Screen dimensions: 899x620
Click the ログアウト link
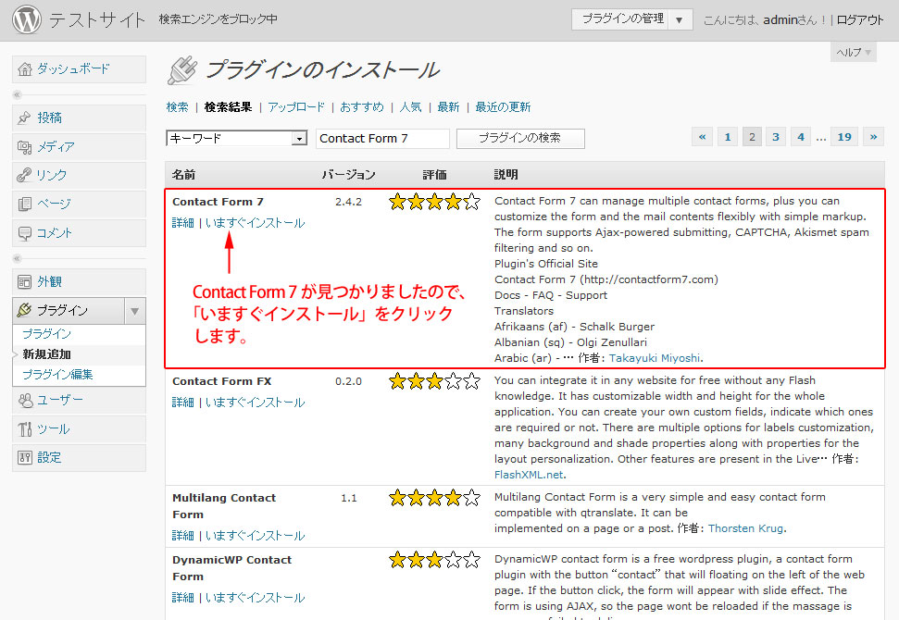860,20
